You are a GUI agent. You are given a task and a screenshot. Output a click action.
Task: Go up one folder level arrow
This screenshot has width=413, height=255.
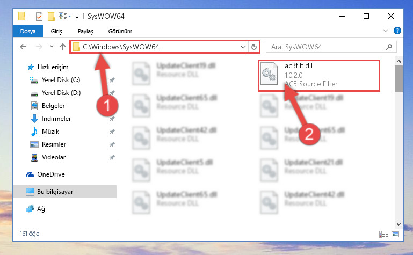point(63,47)
